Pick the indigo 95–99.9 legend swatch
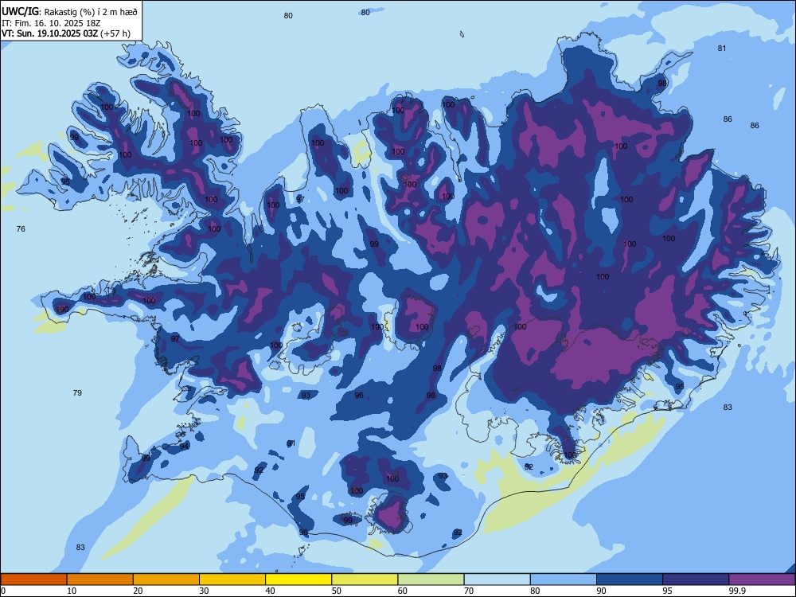796x597 pixels. [x=696, y=579]
